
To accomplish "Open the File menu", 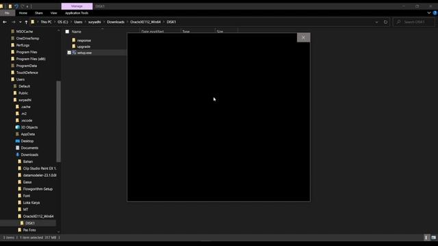I will tap(7, 13).
